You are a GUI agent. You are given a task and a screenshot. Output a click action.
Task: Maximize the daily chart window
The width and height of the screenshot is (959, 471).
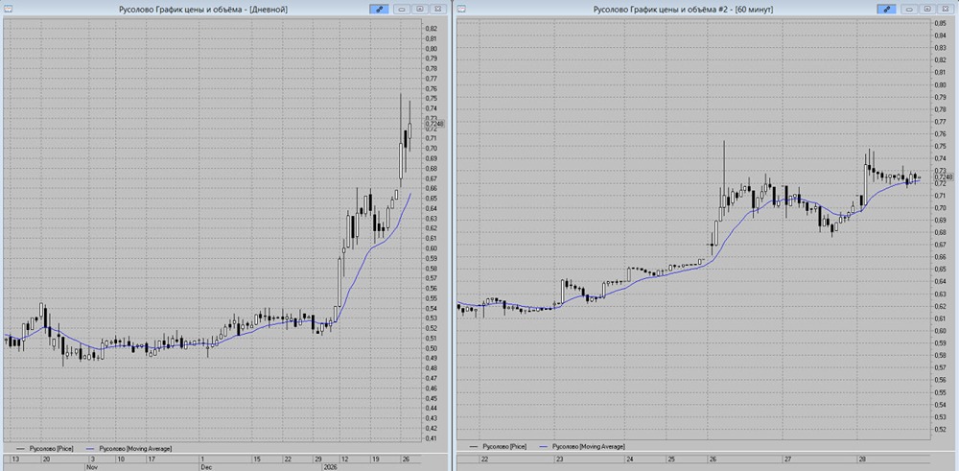pos(422,9)
